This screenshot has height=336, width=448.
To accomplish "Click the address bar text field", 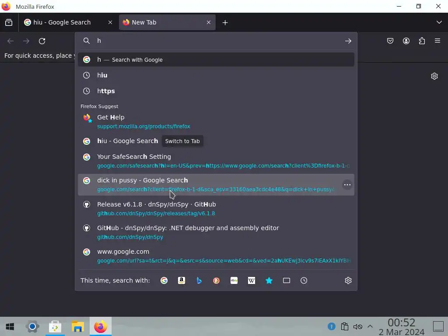I will click(x=217, y=41).
